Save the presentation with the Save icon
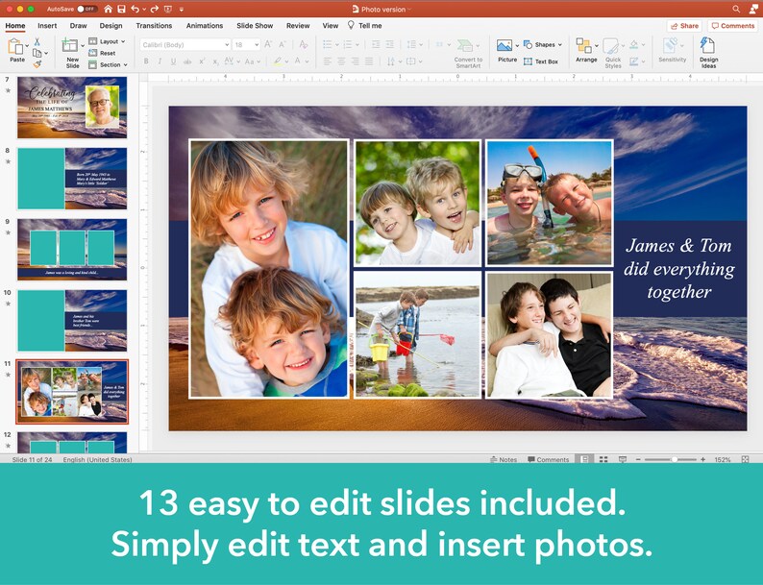Image resolution: width=763 pixels, height=585 pixels. point(122,9)
